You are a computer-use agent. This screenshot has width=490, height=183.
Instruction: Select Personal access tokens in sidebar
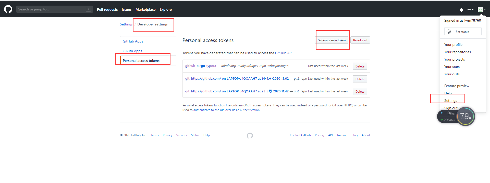click(148, 61)
